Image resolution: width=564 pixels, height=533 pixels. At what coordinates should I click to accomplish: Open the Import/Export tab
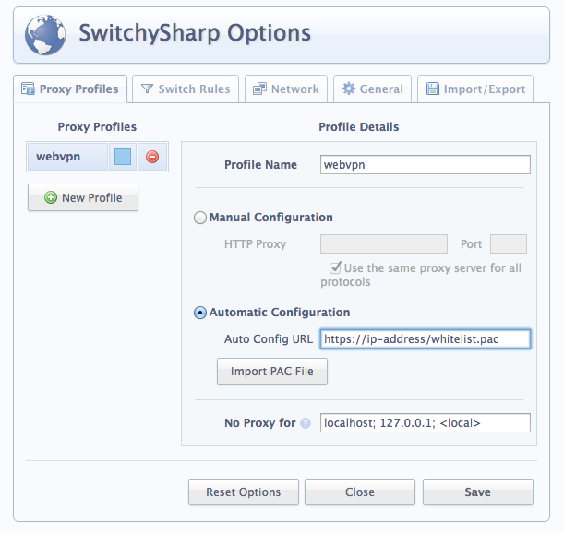coord(475,89)
